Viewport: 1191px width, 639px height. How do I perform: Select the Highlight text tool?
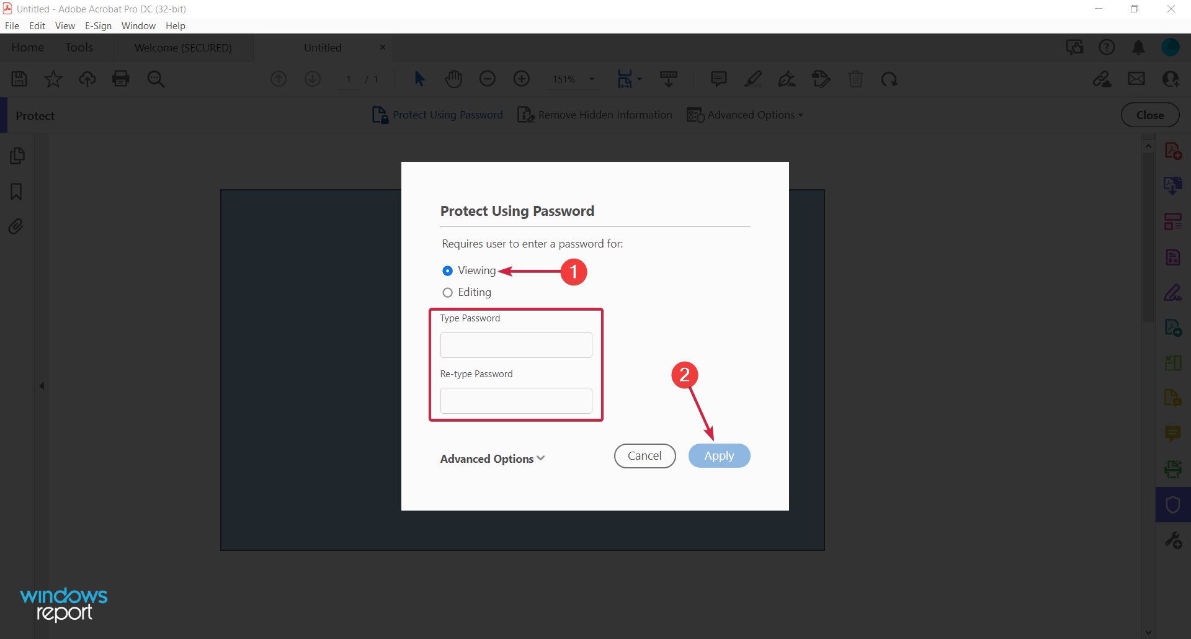click(753, 79)
